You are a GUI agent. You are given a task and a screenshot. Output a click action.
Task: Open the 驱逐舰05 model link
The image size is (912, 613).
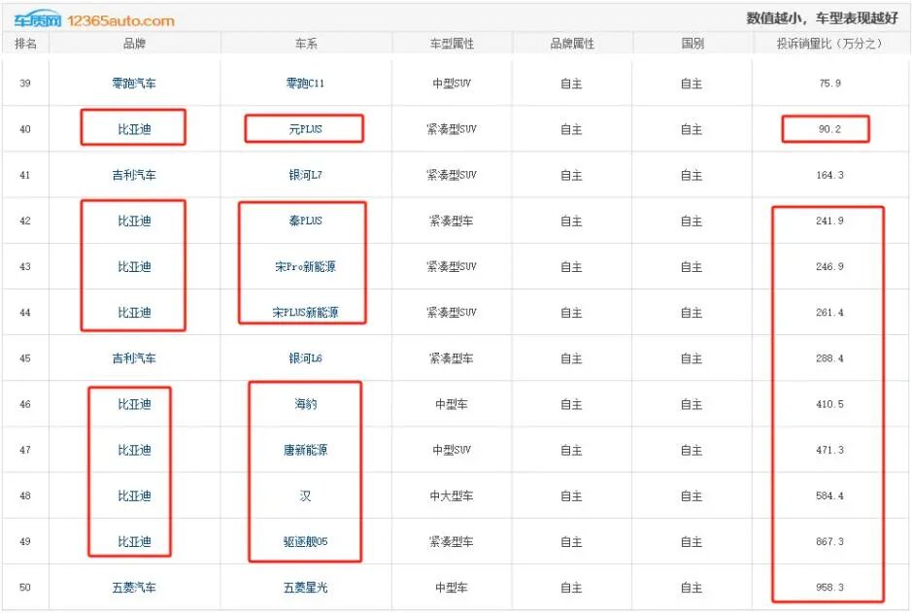(x=305, y=542)
